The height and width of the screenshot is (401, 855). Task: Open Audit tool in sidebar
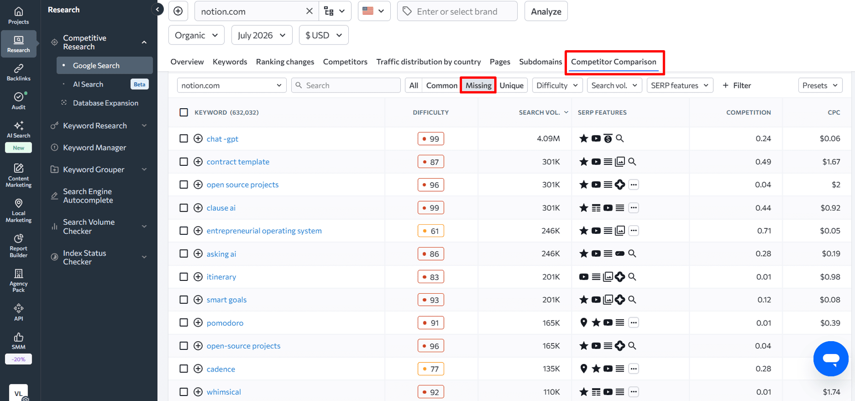pyautogui.click(x=18, y=101)
